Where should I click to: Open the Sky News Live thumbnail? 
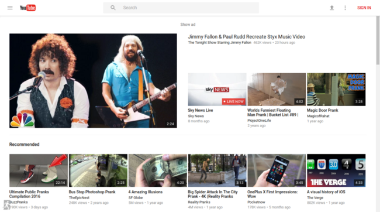217,90
